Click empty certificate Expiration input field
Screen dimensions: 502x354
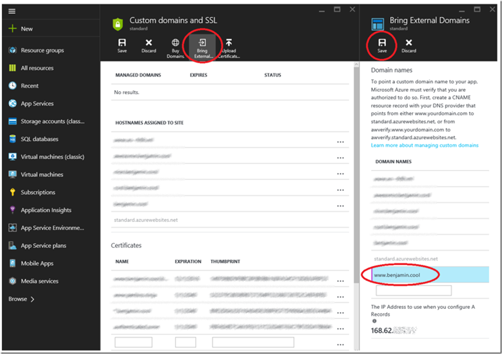(185, 342)
